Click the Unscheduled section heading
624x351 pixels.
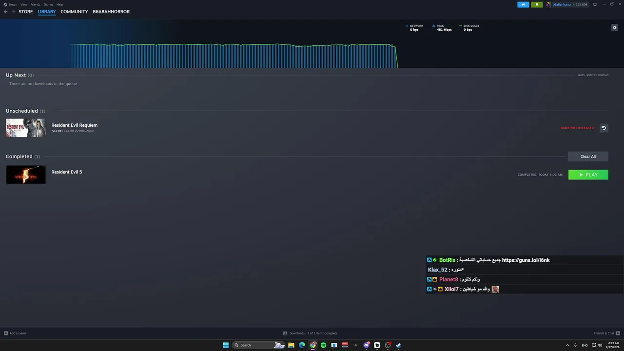tap(25, 111)
